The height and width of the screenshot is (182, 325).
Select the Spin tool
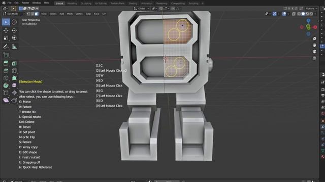coord(6,85)
